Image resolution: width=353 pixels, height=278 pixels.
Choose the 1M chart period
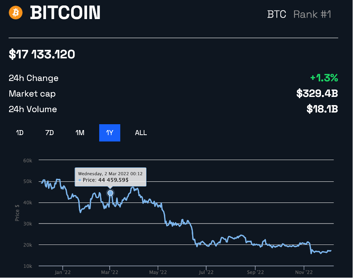click(x=80, y=133)
